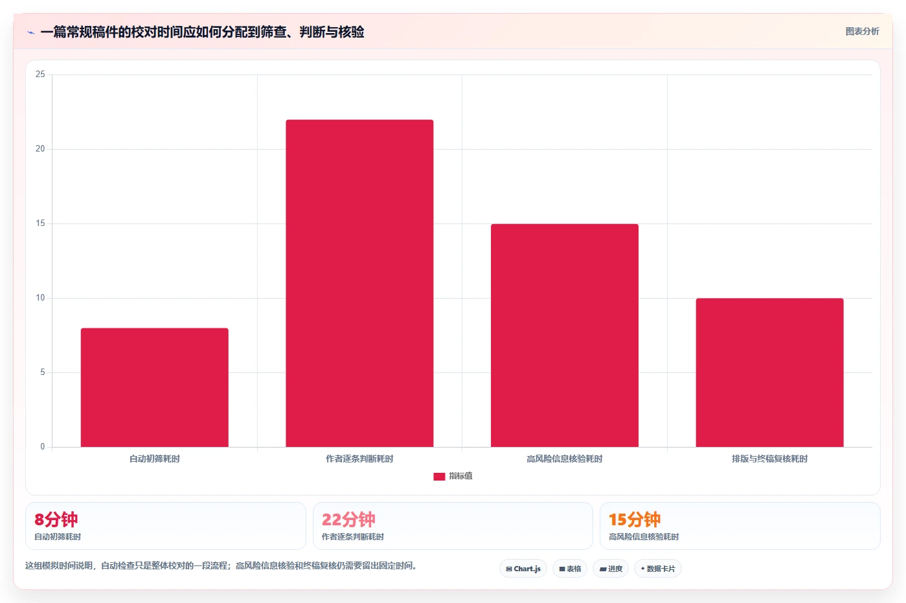Click the 自动初筛耗时 bar in the chart
This screenshot has width=906, height=603.
tap(155, 387)
